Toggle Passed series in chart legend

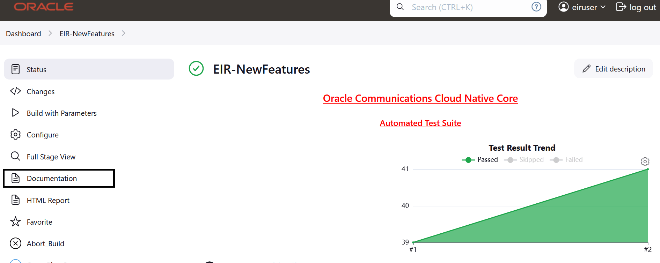pos(480,160)
